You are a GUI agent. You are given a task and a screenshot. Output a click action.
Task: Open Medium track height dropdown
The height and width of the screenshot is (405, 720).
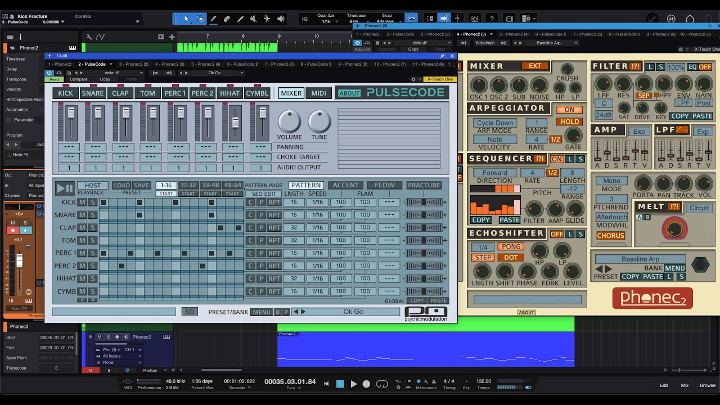152,370
